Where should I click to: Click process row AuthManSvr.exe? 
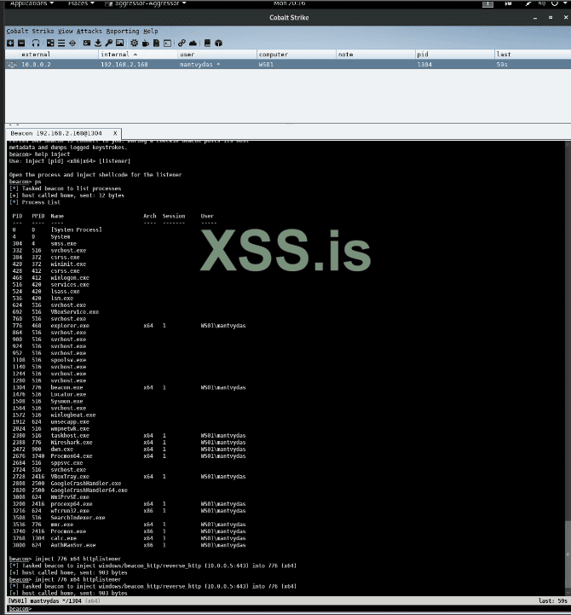coord(129,545)
